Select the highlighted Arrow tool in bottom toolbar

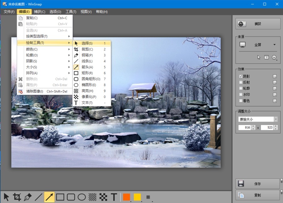[x=49, y=197]
